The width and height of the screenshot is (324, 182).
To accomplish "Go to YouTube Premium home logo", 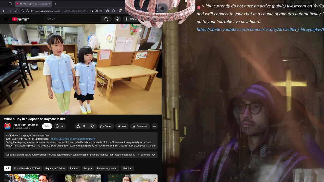I will coord(21,19).
